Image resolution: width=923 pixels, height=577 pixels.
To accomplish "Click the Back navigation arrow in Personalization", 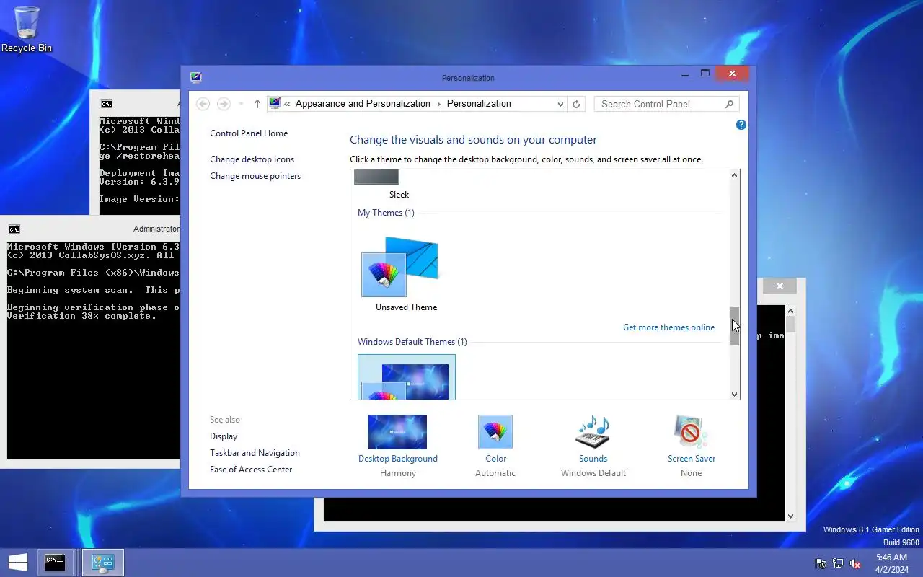I will (203, 104).
